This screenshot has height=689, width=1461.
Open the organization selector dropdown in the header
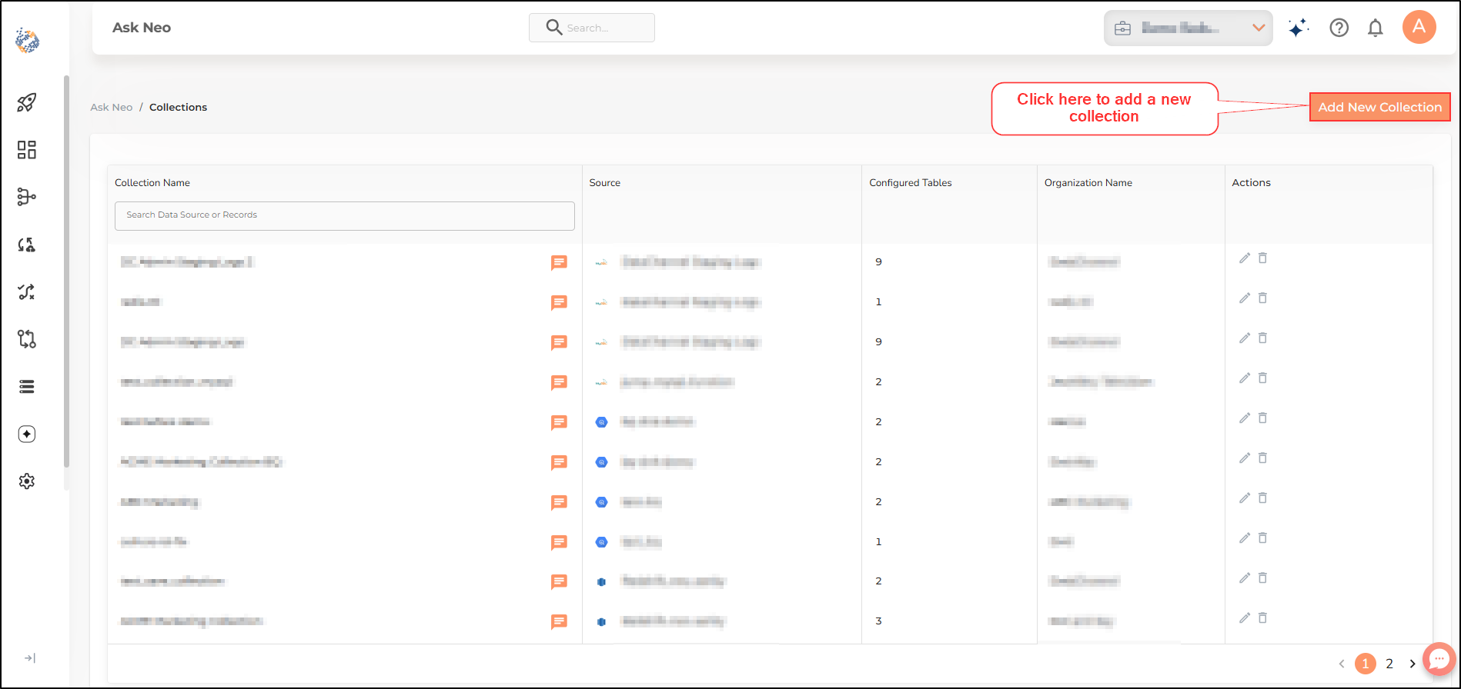click(x=1188, y=28)
